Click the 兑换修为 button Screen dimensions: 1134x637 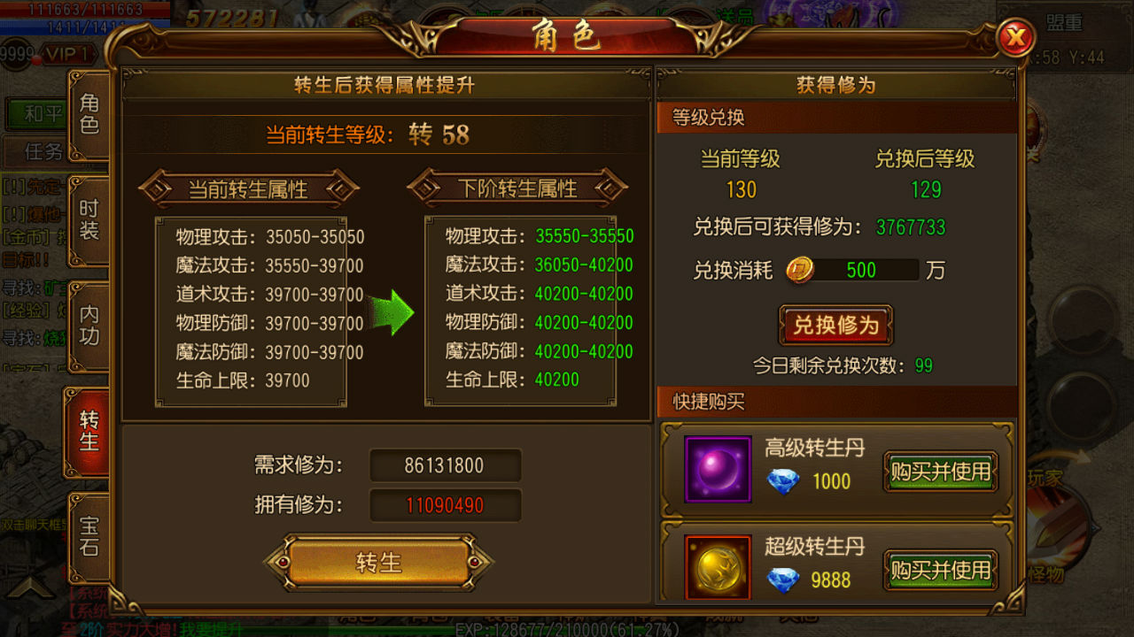835,325
